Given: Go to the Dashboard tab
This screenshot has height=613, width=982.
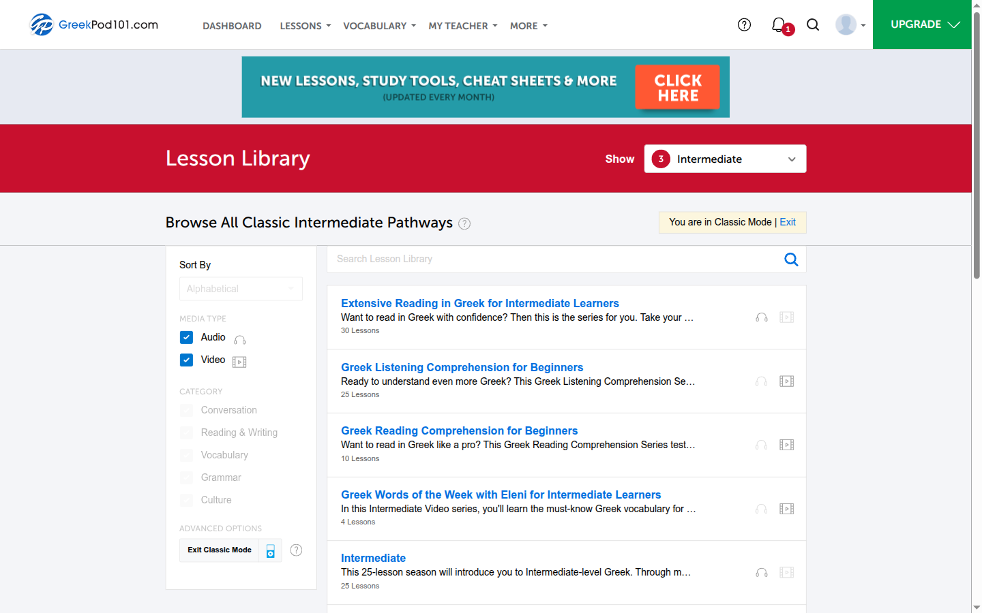Looking at the screenshot, I should pyautogui.click(x=232, y=26).
